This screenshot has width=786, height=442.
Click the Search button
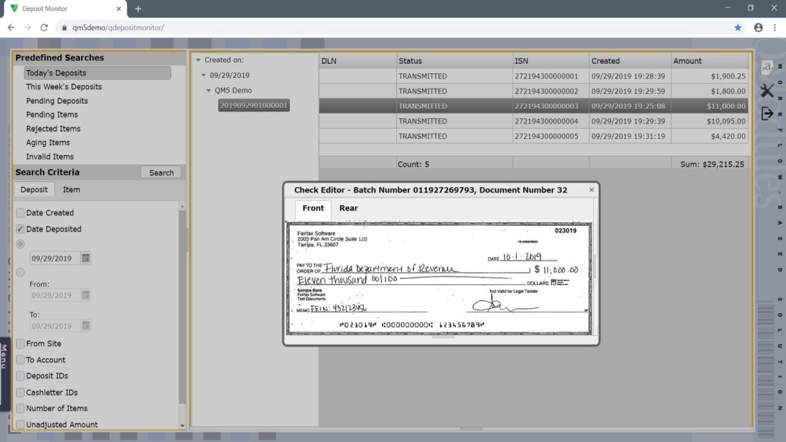pyautogui.click(x=161, y=173)
